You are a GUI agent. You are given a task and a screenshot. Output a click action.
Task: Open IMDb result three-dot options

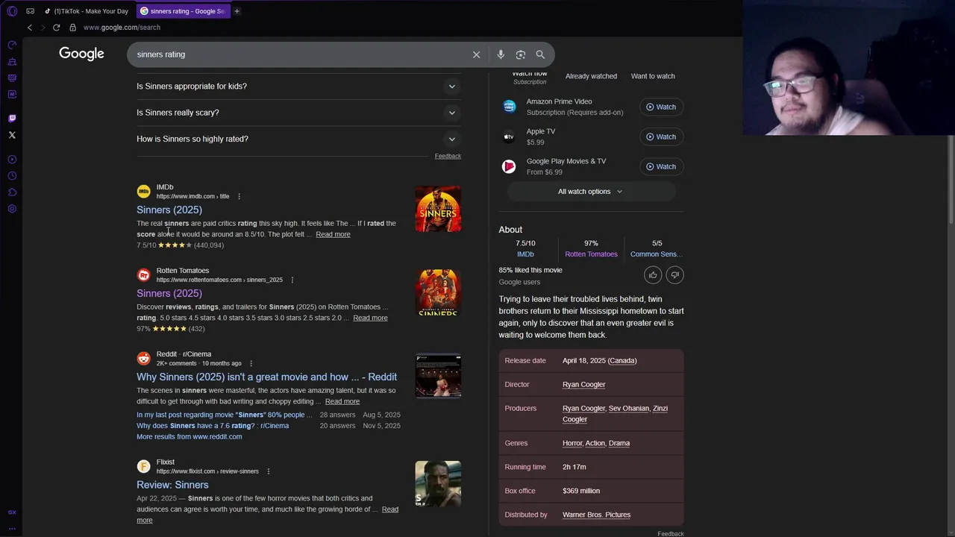pyautogui.click(x=239, y=196)
